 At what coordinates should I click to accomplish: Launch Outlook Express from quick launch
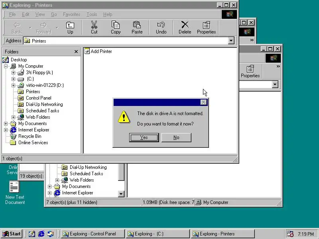[50, 234]
